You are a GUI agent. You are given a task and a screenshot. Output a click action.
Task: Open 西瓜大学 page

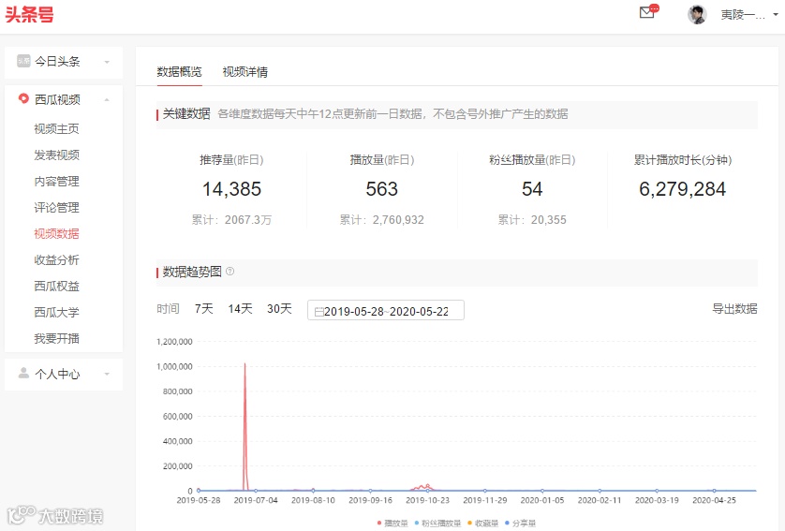tap(56, 312)
